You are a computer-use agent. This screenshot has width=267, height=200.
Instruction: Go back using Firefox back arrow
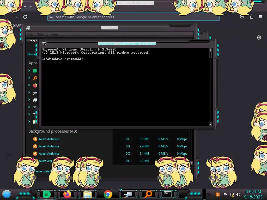tap(7, 17)
